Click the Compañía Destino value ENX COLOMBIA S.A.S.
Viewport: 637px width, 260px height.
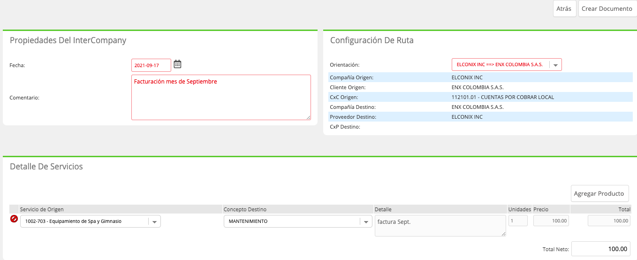click(x=477, y=107)
